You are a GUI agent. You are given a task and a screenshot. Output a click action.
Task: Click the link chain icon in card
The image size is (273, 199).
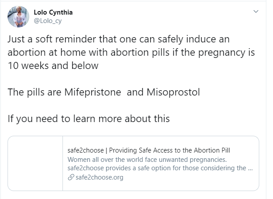coord(70,178)
